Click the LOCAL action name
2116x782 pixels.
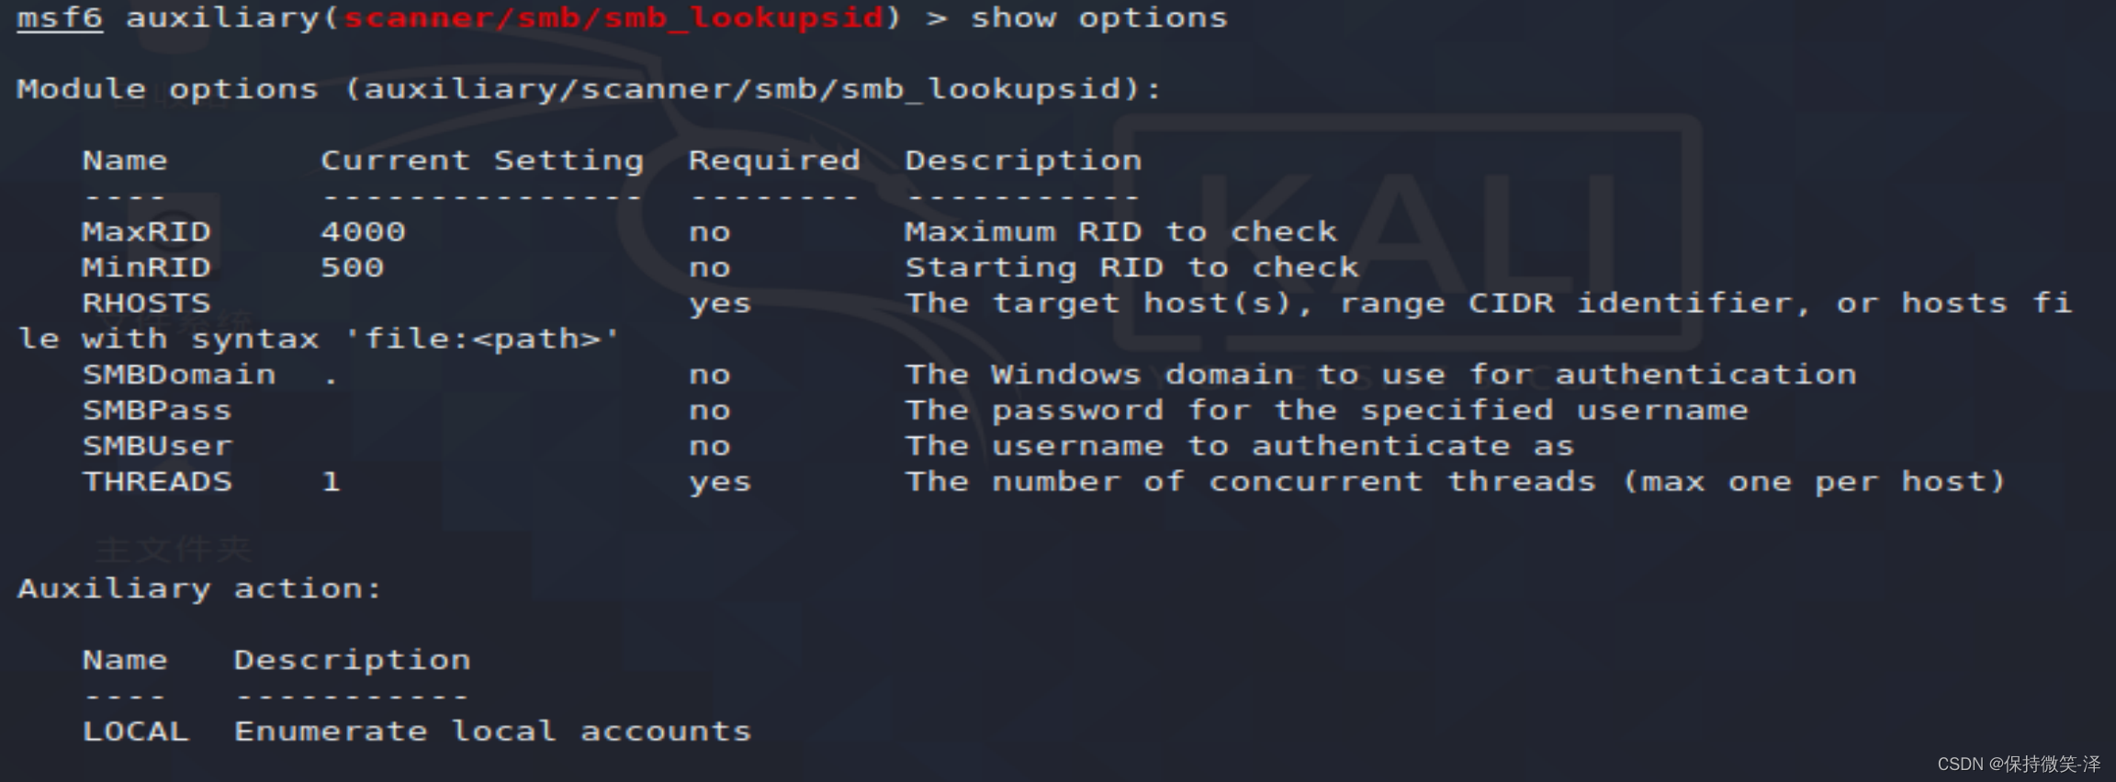(x=135, y=732)
